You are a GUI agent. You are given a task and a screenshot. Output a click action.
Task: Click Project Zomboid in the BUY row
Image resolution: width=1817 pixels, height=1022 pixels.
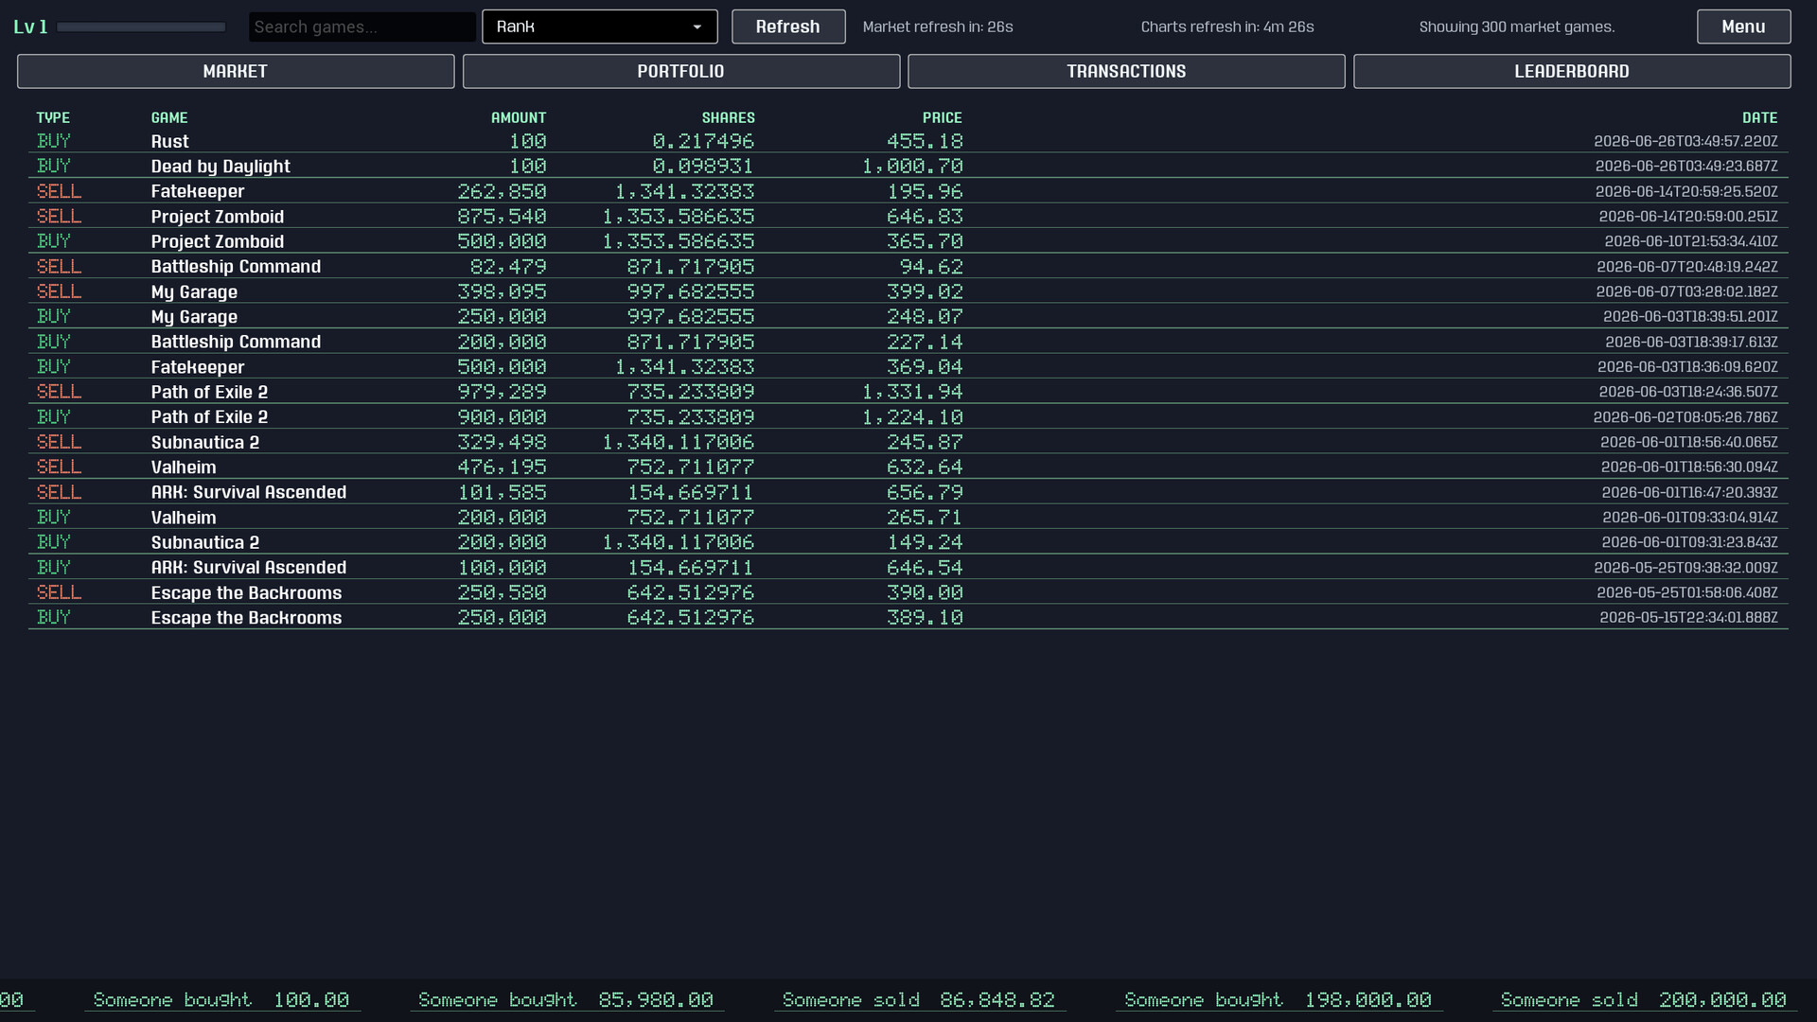click(x=218, y=241)
